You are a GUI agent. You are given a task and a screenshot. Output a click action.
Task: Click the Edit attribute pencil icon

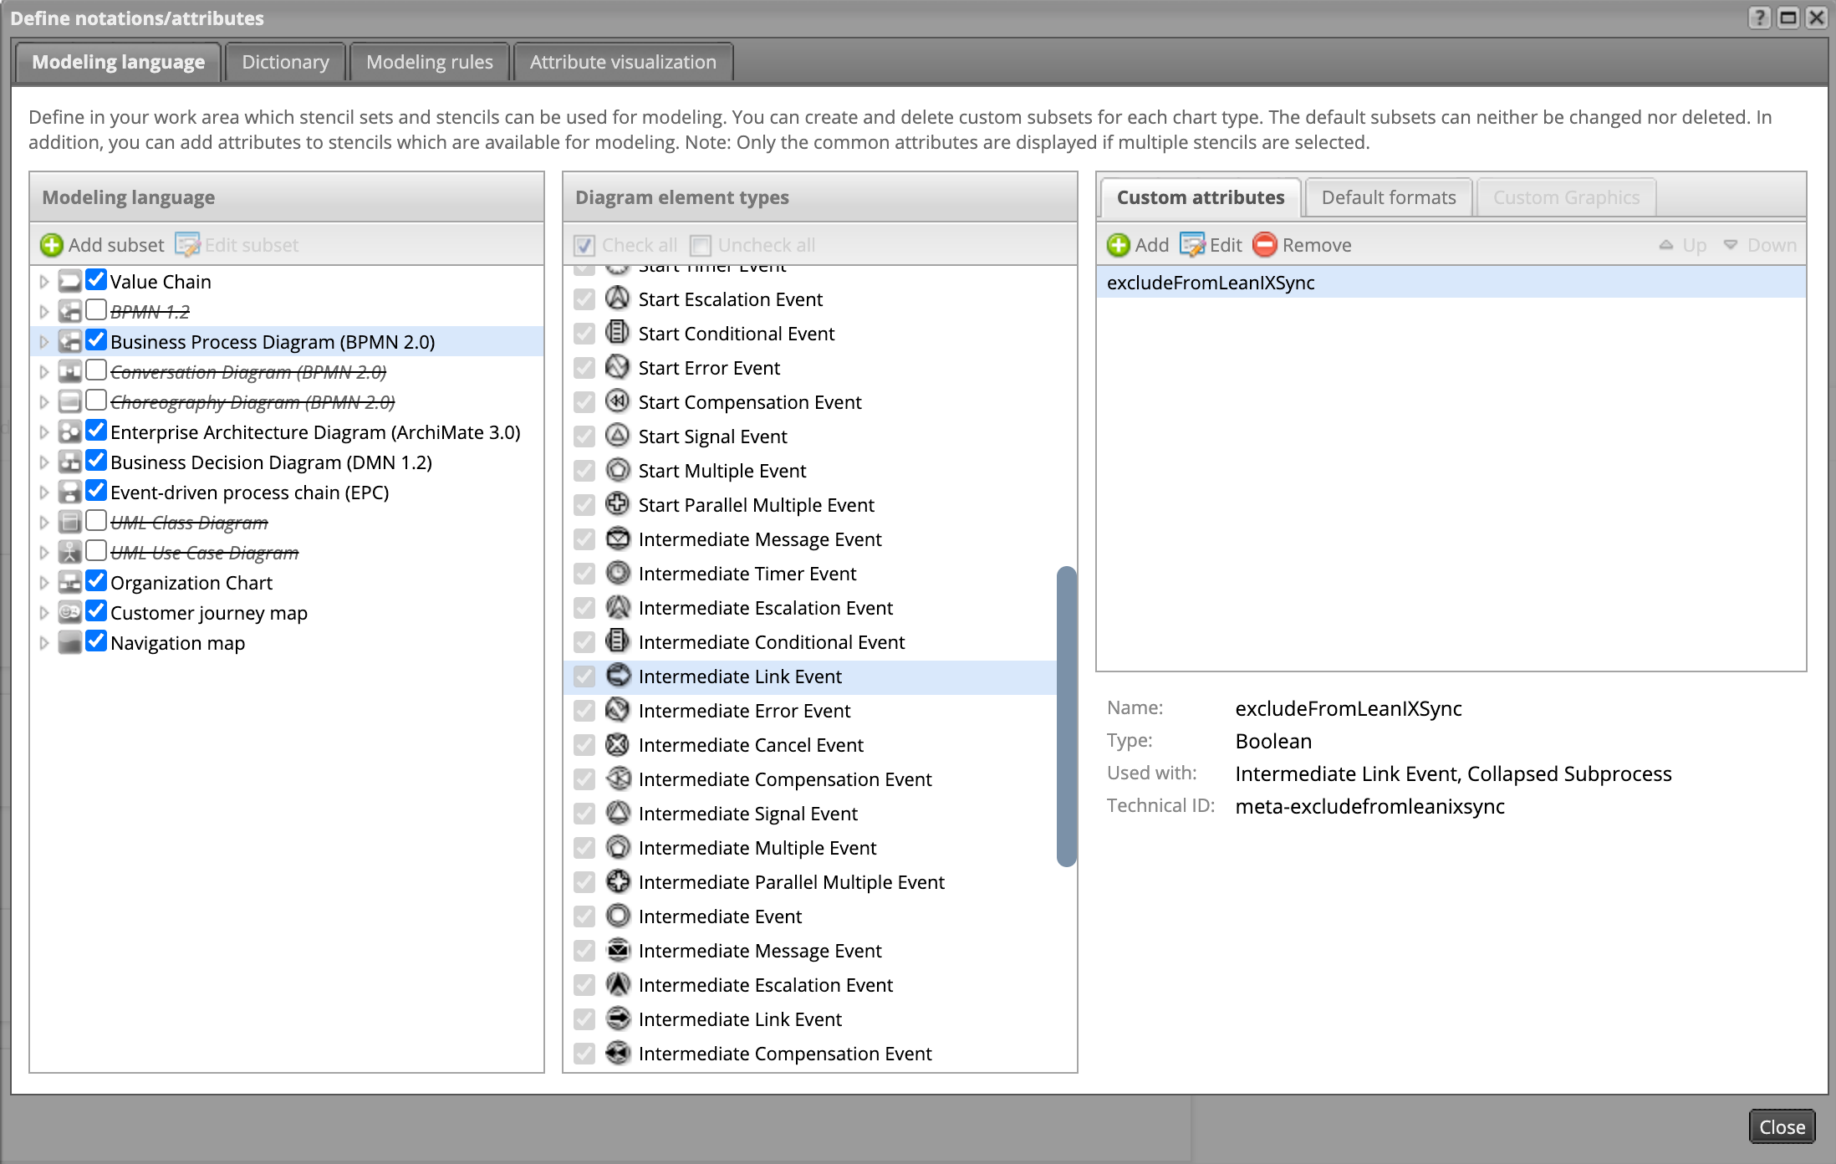(x=1191, y=245)
